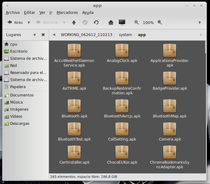Select CallSetting.apk package icon
210x184 pixels.
(x=122, y=129)
